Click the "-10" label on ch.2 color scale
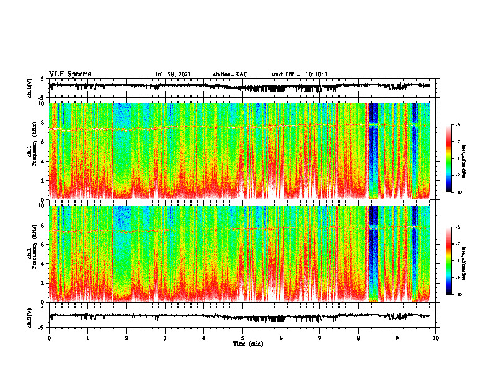 458,295
